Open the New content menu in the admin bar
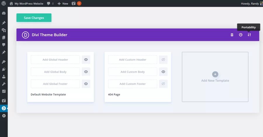Image resolution: width=263 pixels, height=137 pixels. (x=63, y=3)
